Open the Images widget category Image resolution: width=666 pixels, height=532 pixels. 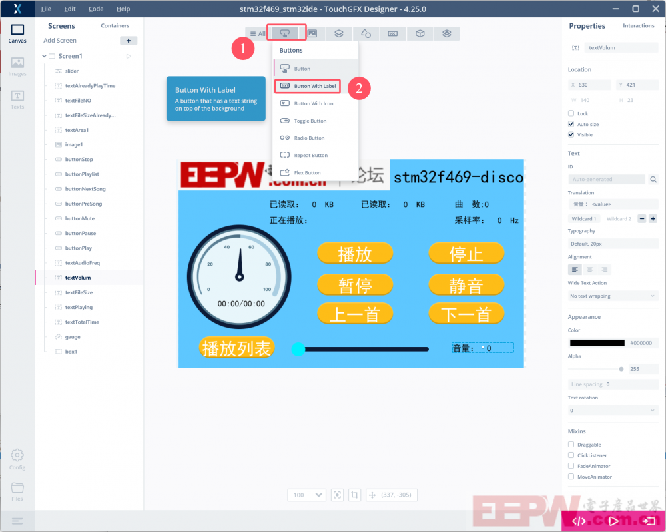point(312,33)
